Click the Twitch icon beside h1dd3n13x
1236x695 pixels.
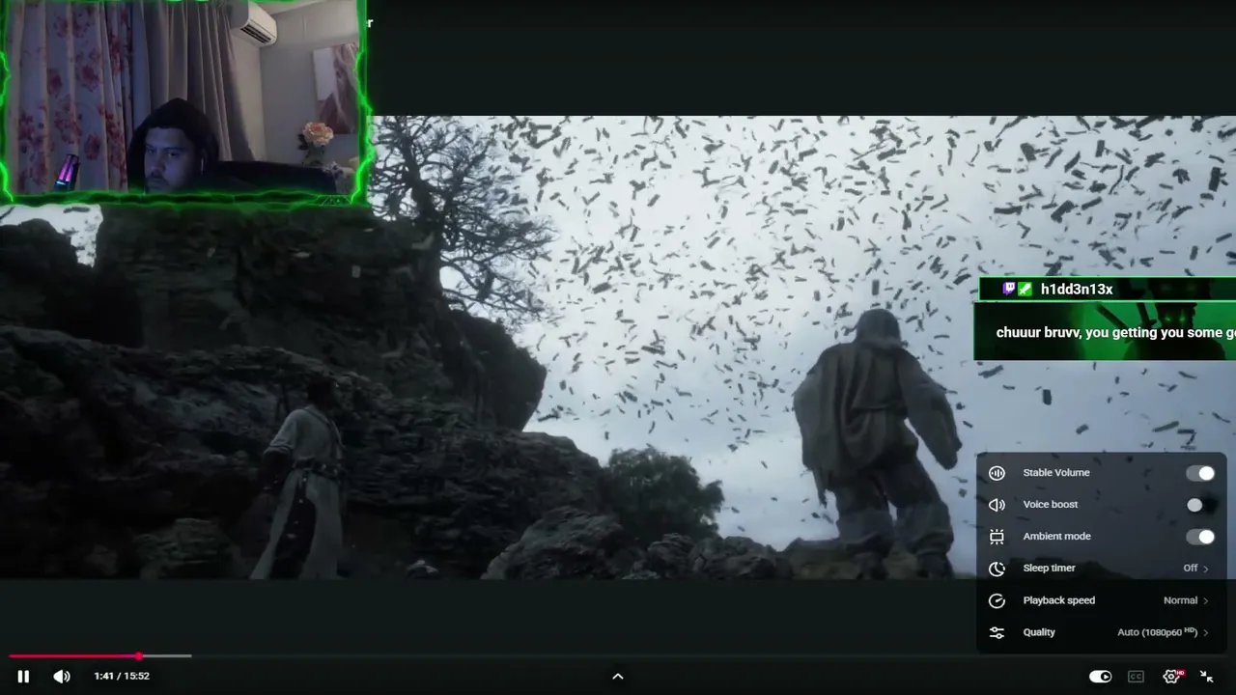[x=1009, y=289]
